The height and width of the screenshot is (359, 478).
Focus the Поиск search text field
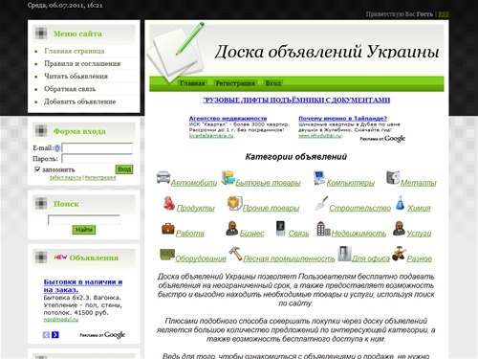84,219
